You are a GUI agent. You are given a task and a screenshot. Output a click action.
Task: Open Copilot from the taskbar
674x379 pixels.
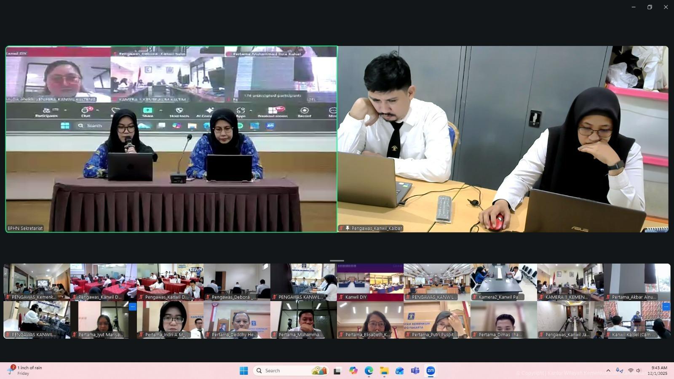pyautogui.click(x=353, y=371)
